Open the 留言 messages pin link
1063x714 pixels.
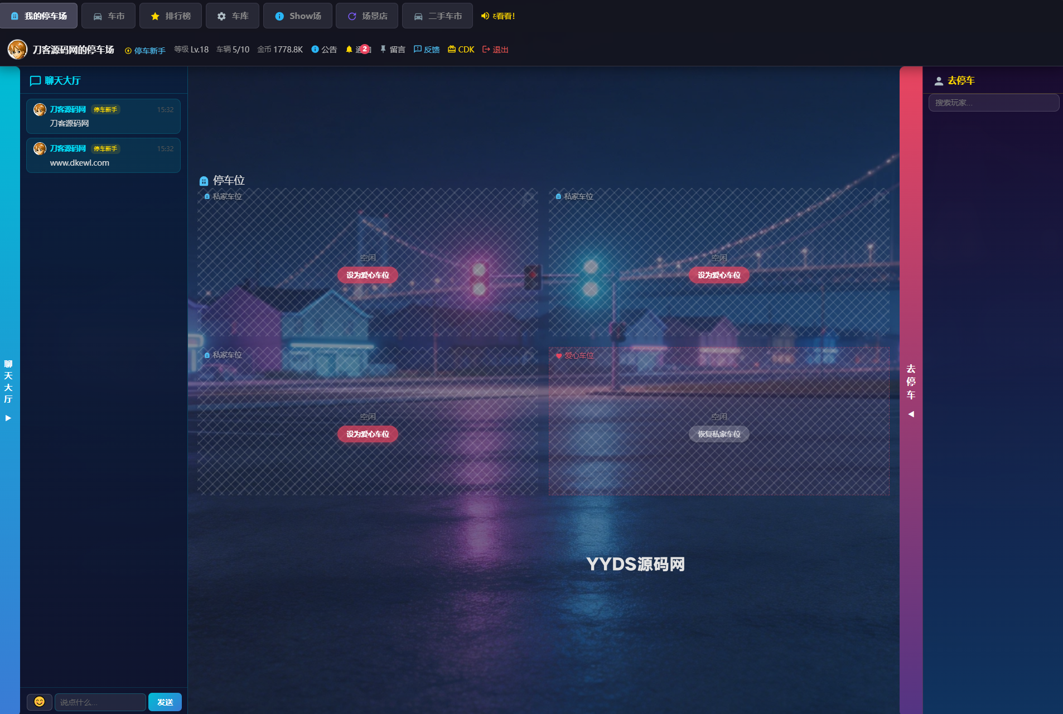tap(393, 50)
